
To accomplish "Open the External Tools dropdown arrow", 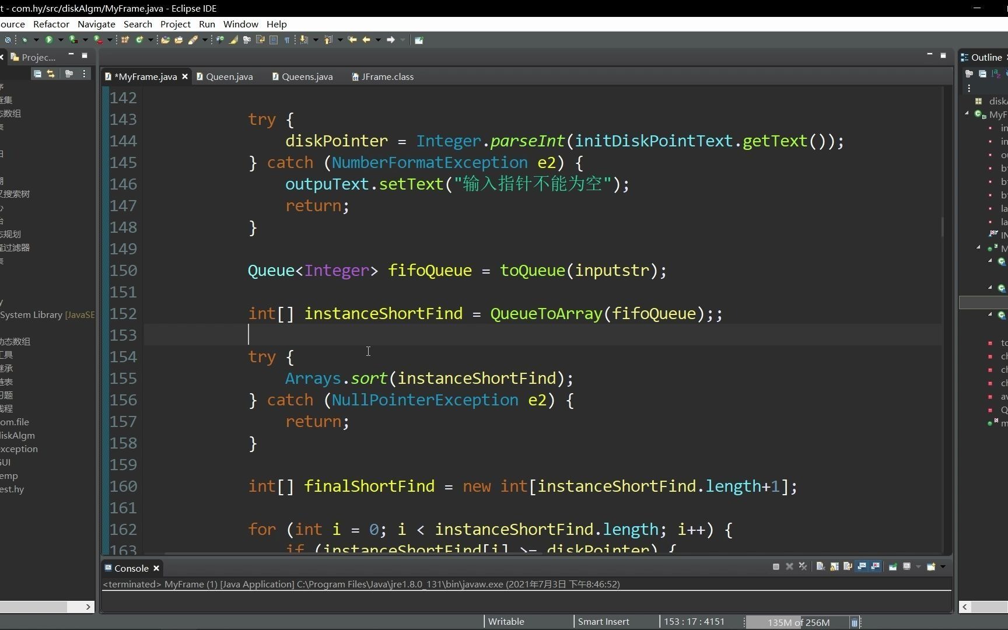I will pos(110,40).
